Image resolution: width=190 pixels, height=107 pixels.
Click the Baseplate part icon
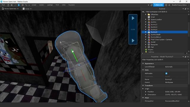pos(149,45)
